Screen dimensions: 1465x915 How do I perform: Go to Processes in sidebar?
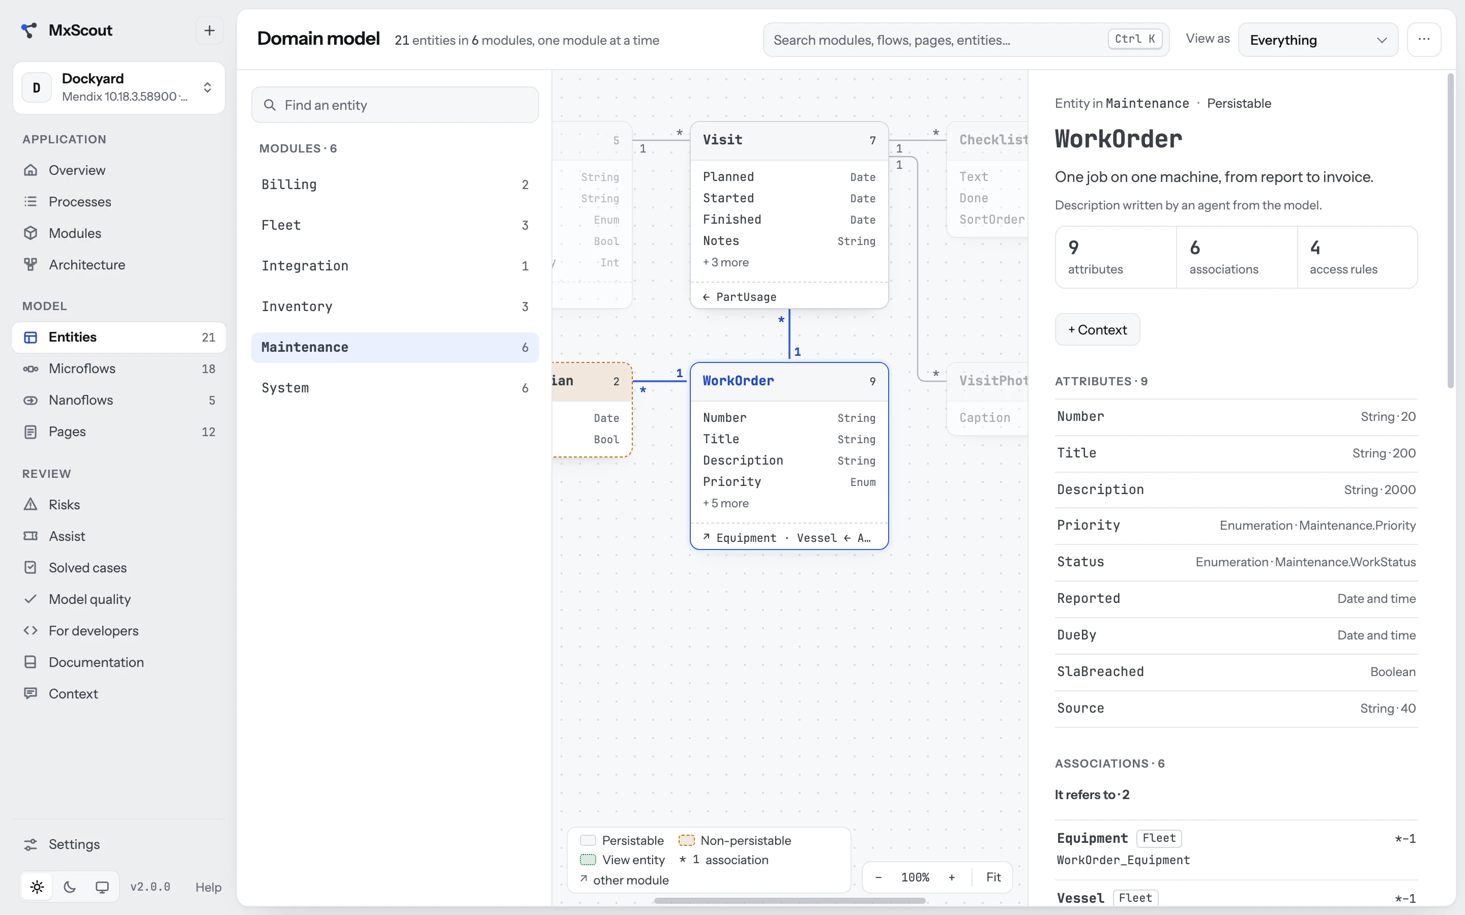coord(119,201)
